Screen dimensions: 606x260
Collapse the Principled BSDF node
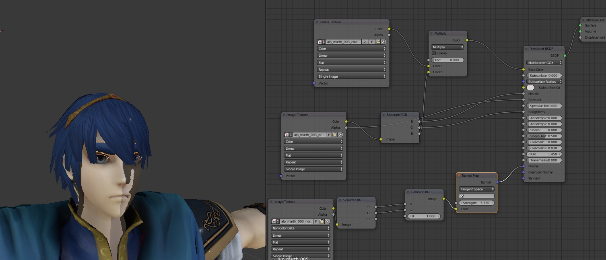click(x=526, y=49)
